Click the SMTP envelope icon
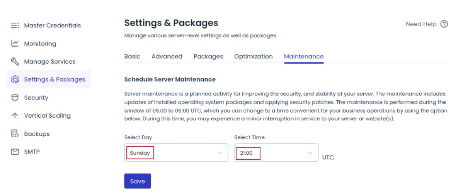This screenshot has width=463, height=194. (x=15, y=152)
